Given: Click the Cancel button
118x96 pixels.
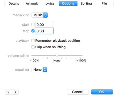Looking at the screenshot, I should (78, 92).
